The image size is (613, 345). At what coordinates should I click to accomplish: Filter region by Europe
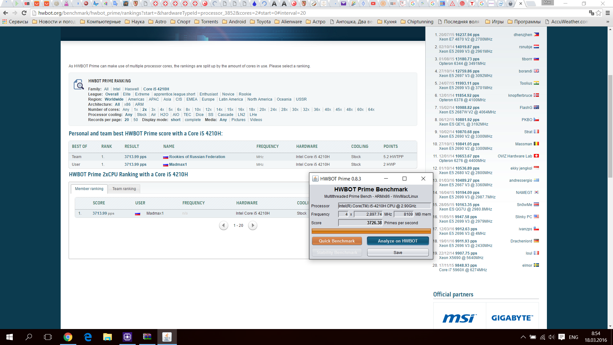pos(208,99)
